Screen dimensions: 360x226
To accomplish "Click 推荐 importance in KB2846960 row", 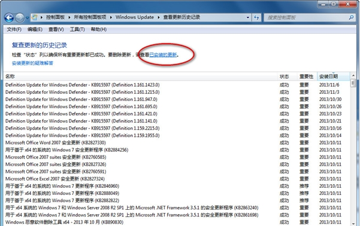I will pyautogui.click(x=304, y=186).
